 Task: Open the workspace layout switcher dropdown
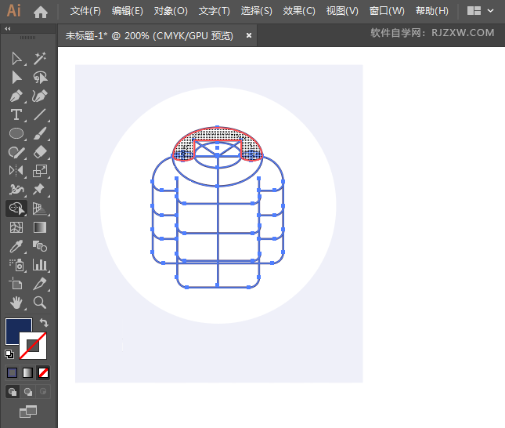pos(480,11)
